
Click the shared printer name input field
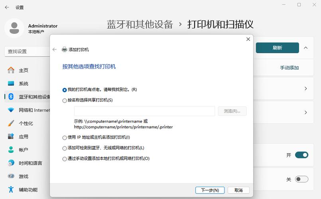coord(144,111)
